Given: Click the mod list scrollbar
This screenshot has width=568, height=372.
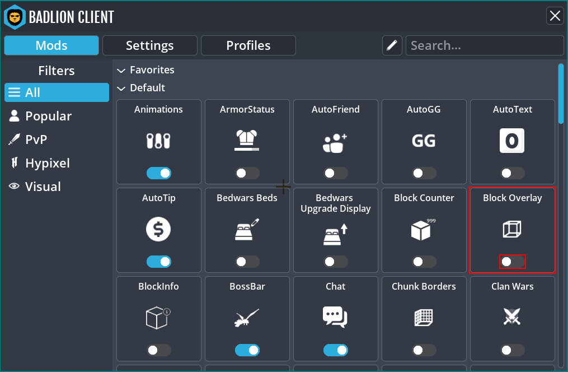Looking at the screenshot, I should tap(561, 94).
